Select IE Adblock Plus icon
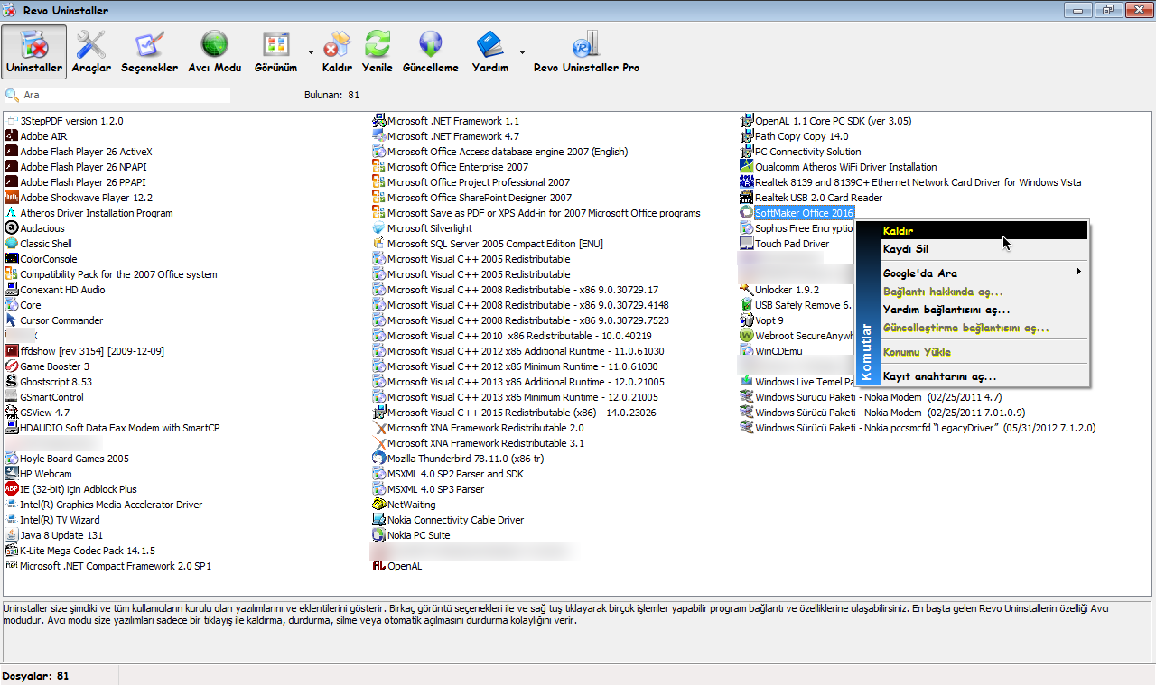 12,489
